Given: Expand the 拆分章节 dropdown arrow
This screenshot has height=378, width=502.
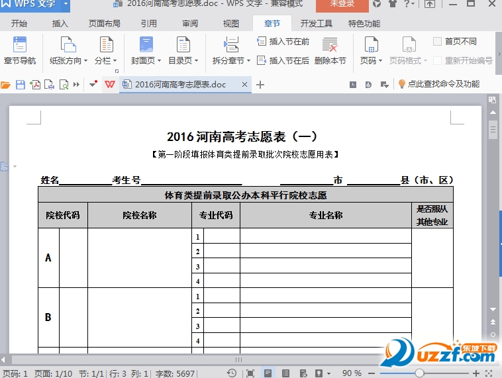Looking at the screenshot, I should click(x=248, y=60).
